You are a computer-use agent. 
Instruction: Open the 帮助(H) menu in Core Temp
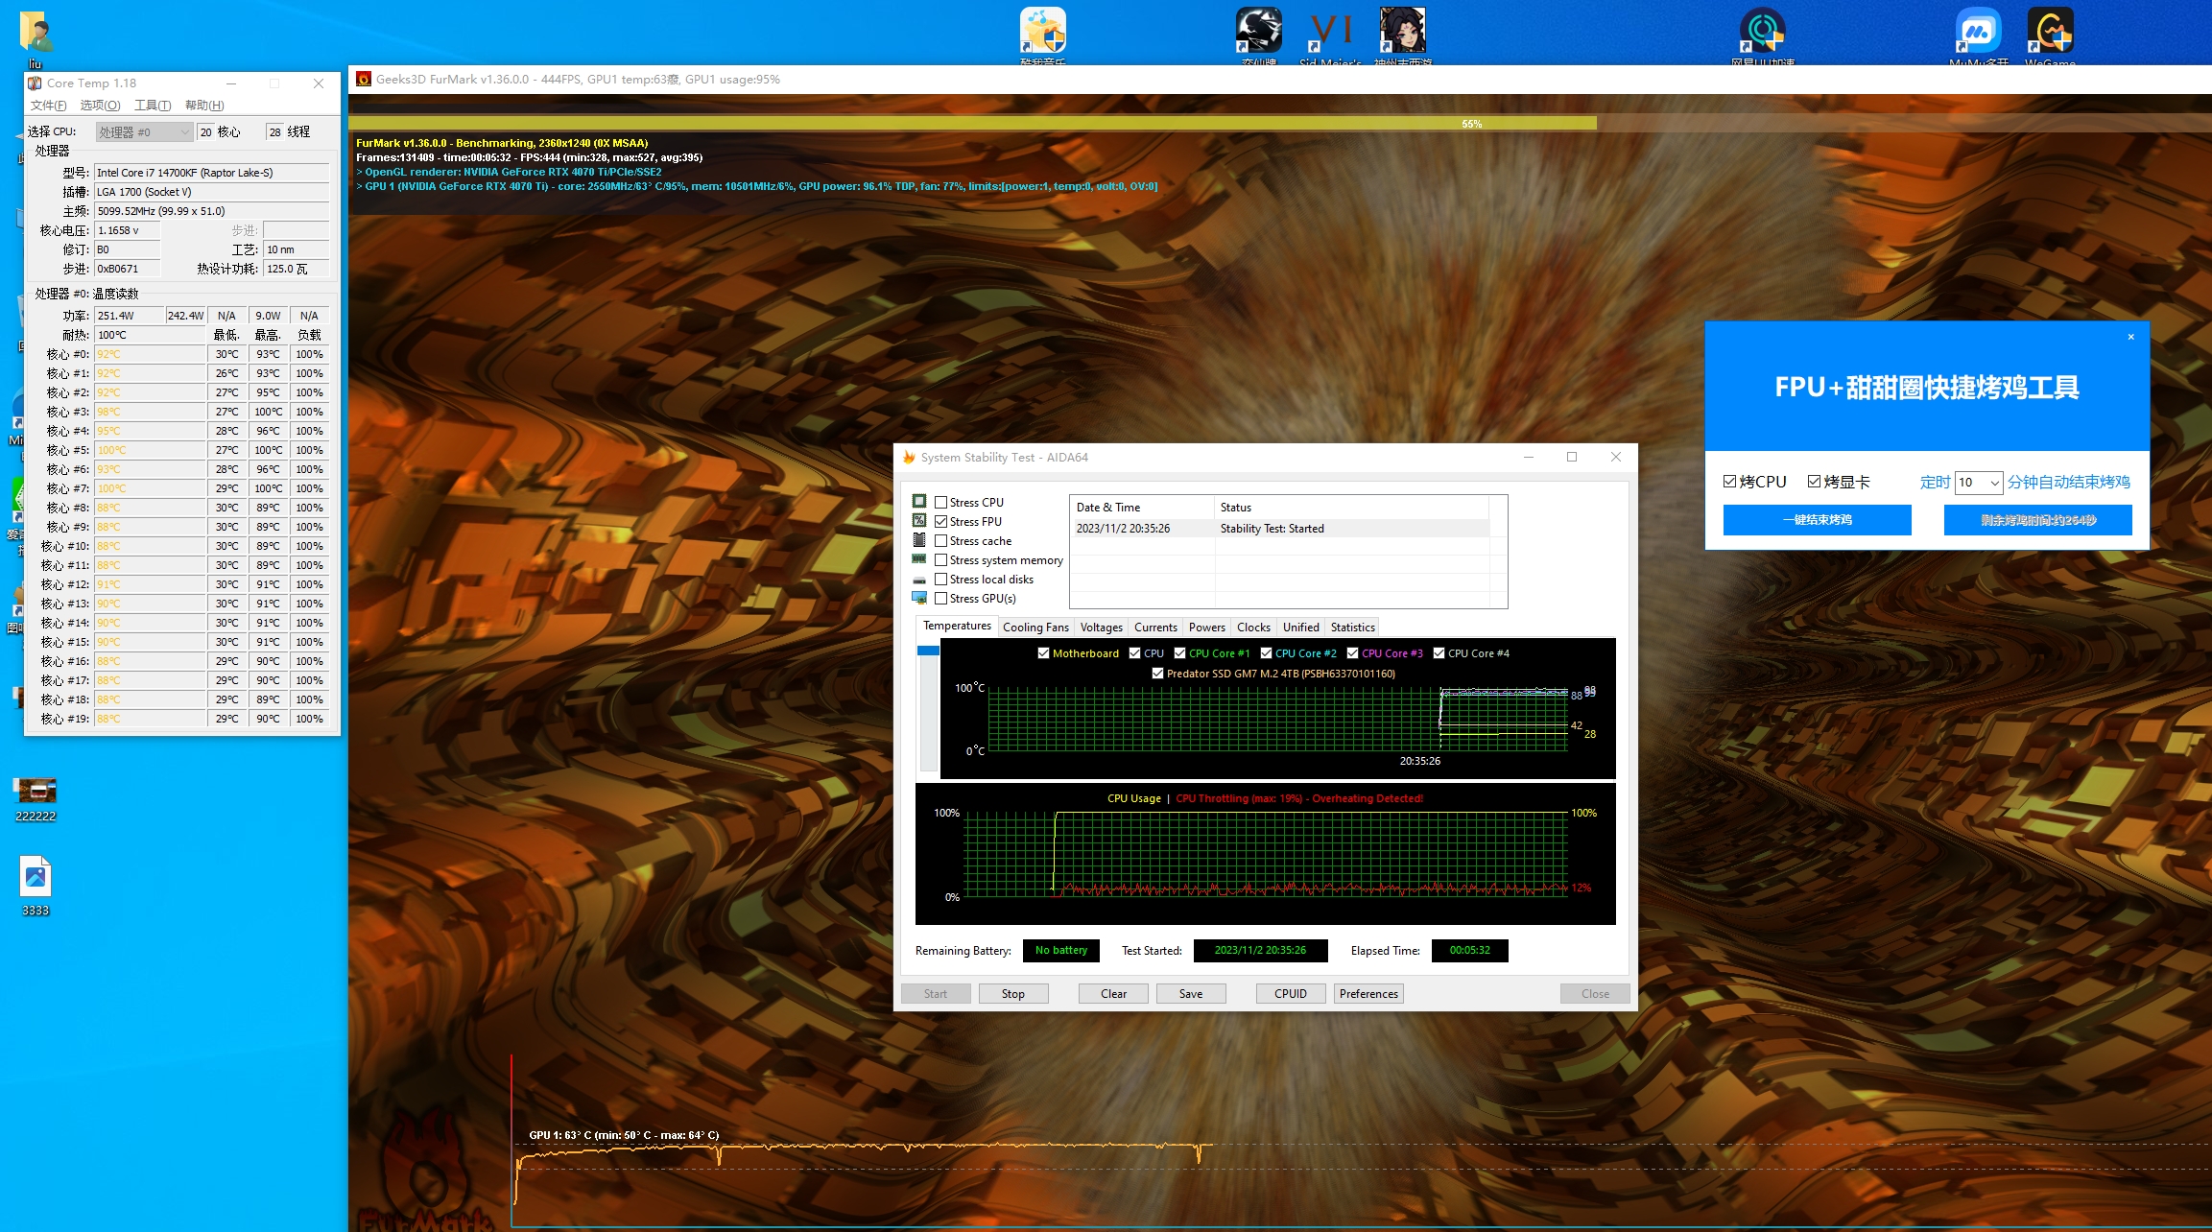coord(204,105)
